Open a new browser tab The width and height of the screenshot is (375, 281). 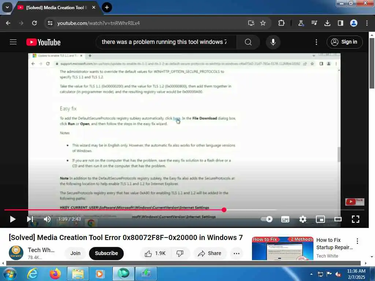(x=107, y=7)
